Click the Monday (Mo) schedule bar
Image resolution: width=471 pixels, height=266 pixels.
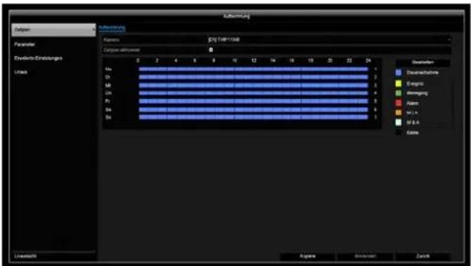(x=253, y=69)
